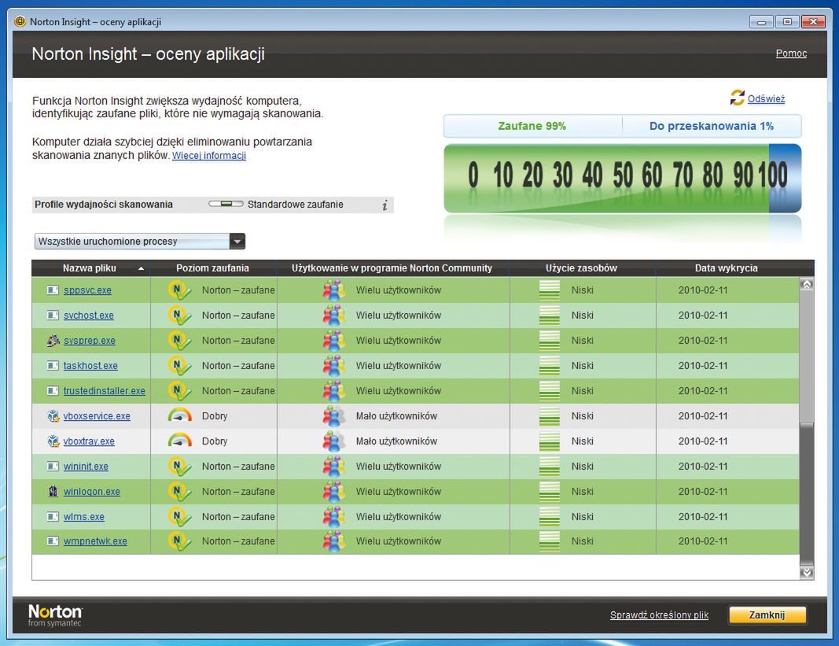Sort by Użytkowanie w programie Norton Community header
This screenshot has height=646, width=839.
coord(392,268)
